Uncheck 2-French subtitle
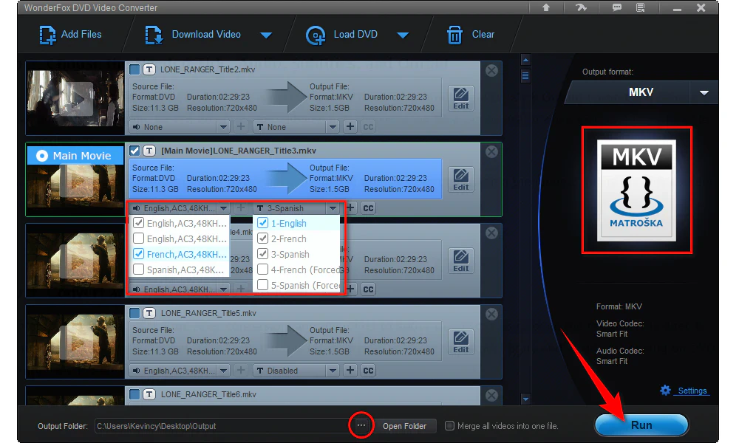The image size is (739, 443). pyautogui.click(x=263, y=238)
